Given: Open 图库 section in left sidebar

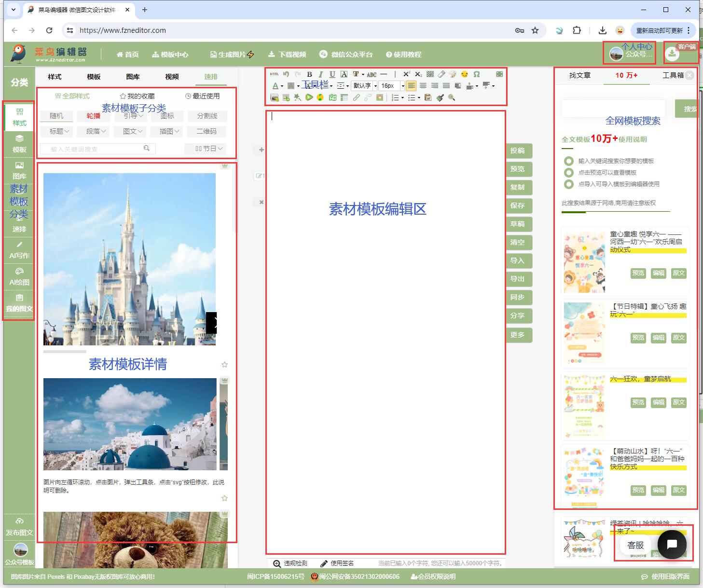Looking at the screenshot, I should (x=19, y=170).
